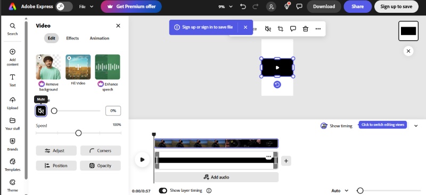Select the video clip layer strip on timeline
The image size is (426, 195).
click(x=217, y=143)
